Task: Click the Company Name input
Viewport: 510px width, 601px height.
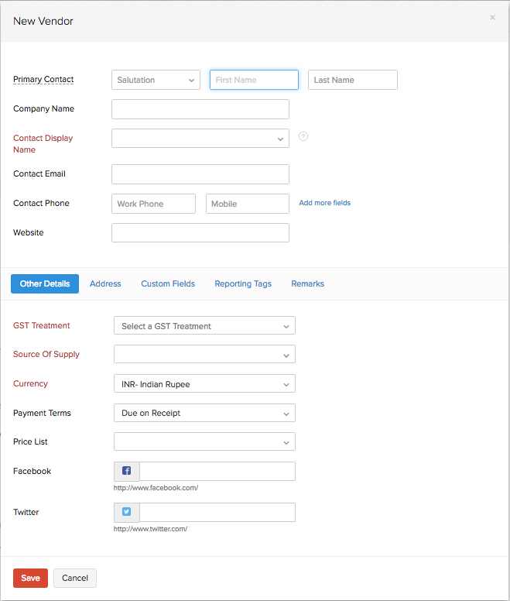Action: [200, 109]
